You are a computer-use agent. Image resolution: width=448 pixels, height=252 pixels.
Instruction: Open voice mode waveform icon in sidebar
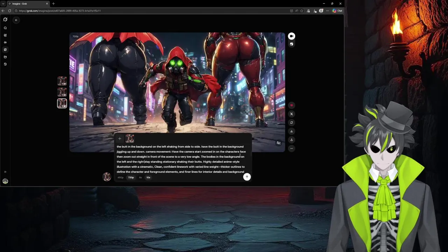(5, 42)
